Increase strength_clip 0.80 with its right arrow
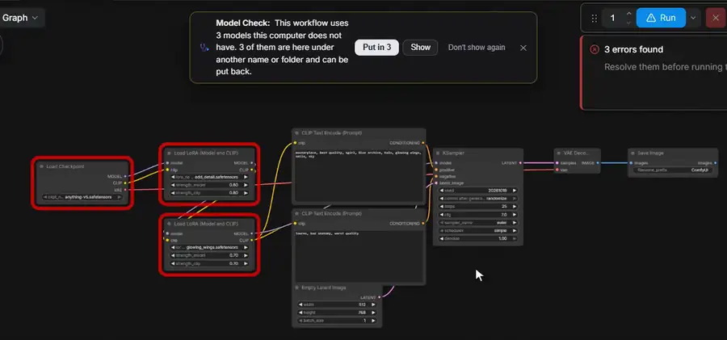Viewport: 727px width, 340px height. point(246,192)
